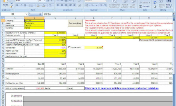This screenshot has width=176, height=106.
Task: Click the Fill down icon
Action: (155, 3)
